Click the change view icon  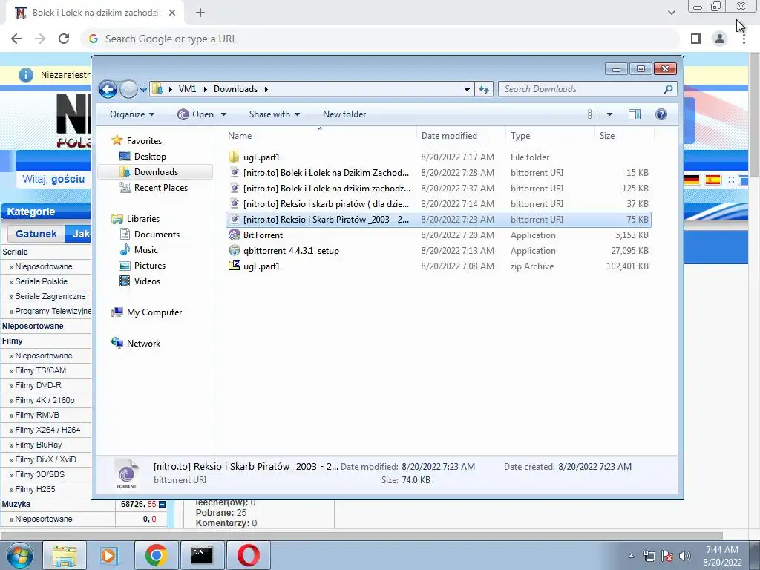click(x=593, y=114)
